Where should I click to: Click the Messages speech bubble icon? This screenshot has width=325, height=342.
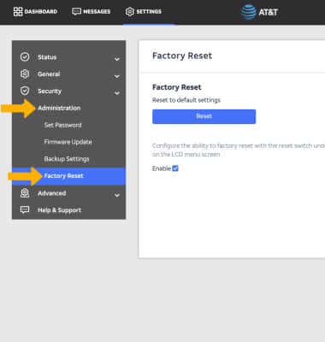76,11
